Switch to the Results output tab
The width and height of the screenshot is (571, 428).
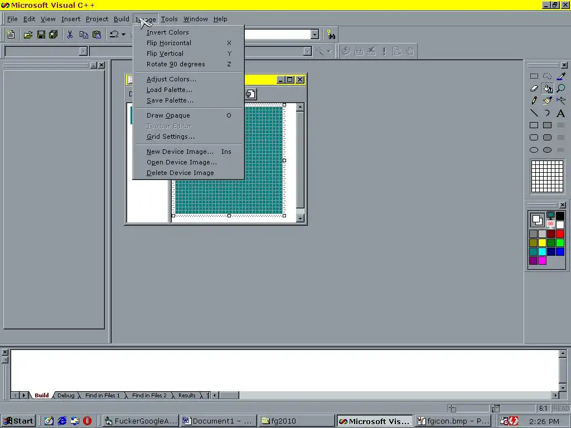[187, 395]
